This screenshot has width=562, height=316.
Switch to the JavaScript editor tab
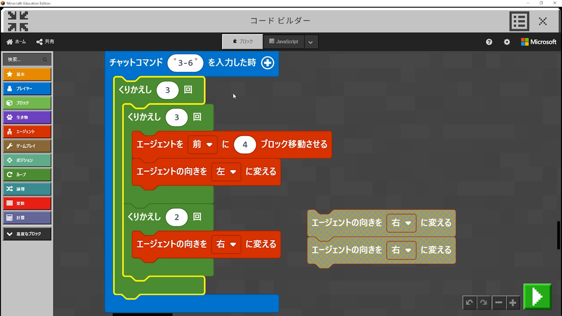[x=284, y=42]
